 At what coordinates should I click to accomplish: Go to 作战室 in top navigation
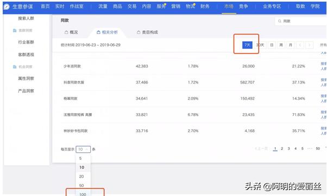coord(77,6)
